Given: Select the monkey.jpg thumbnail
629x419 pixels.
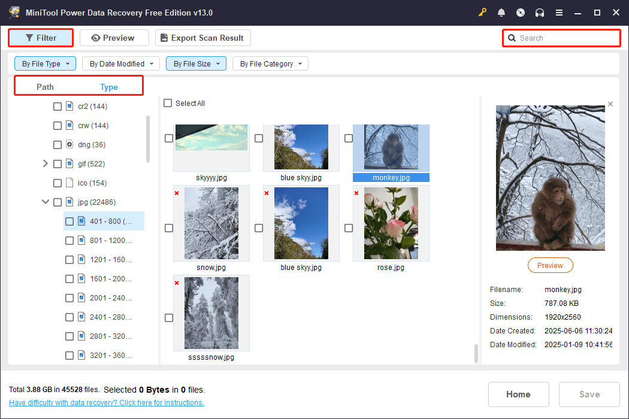Looking at the screenshot, I should pyautogui.click(x=391, y=148).
